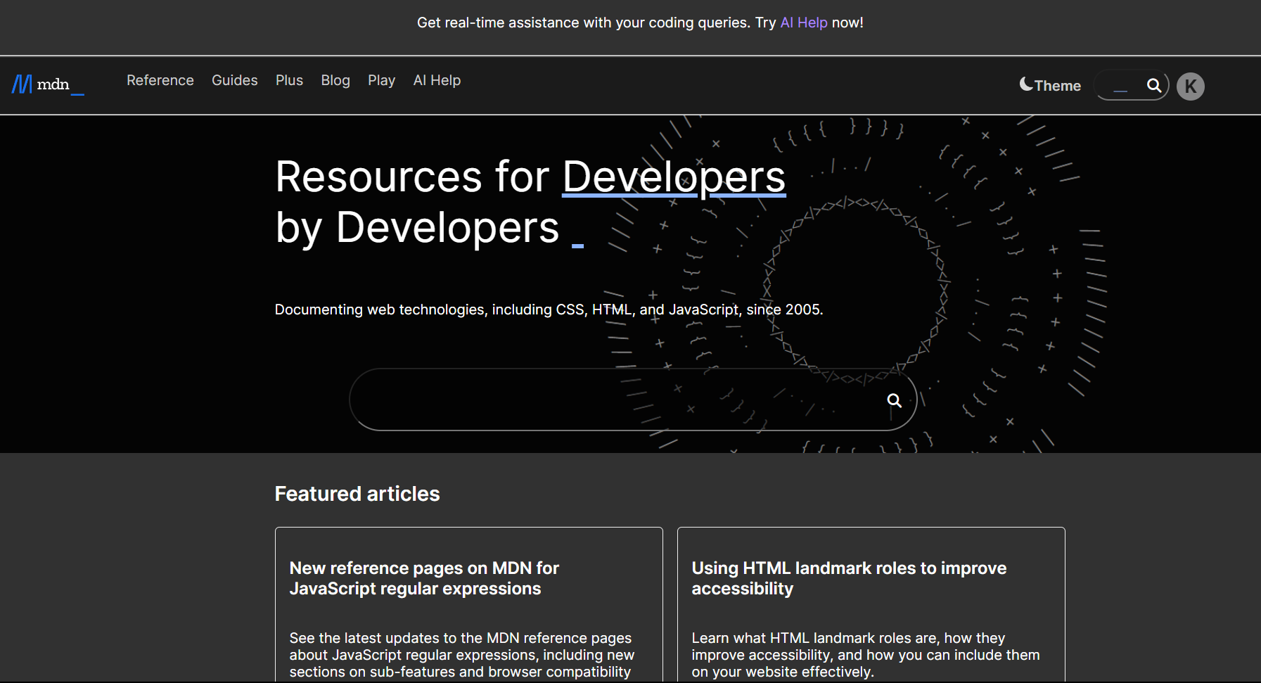Open the JavaScript regular expressions article title

pos(423,578)
